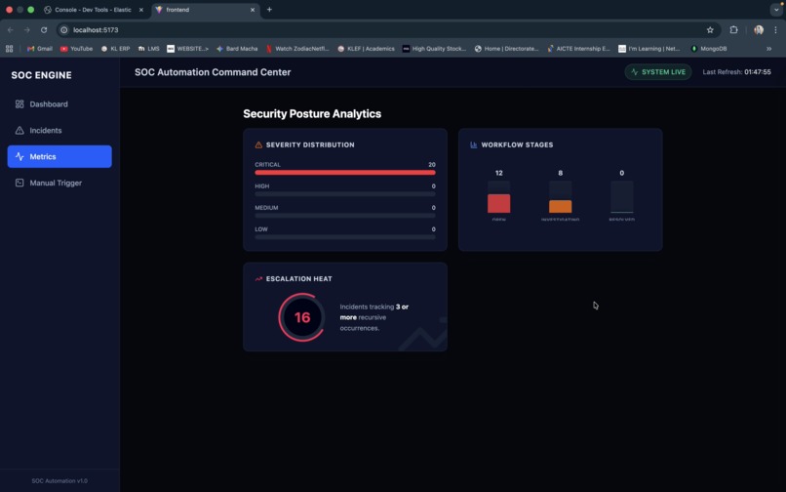Image resolution: width=786 pixels, height=492 pixels.
Task: Go to Incidents in the sidebar
Action: pyautogui.click(x=59, y=130)
